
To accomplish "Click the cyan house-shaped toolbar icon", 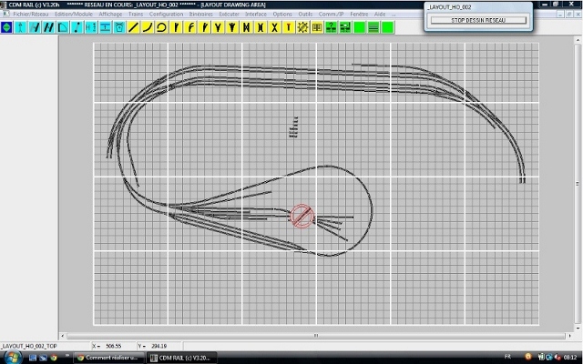I will pos(120,27).
